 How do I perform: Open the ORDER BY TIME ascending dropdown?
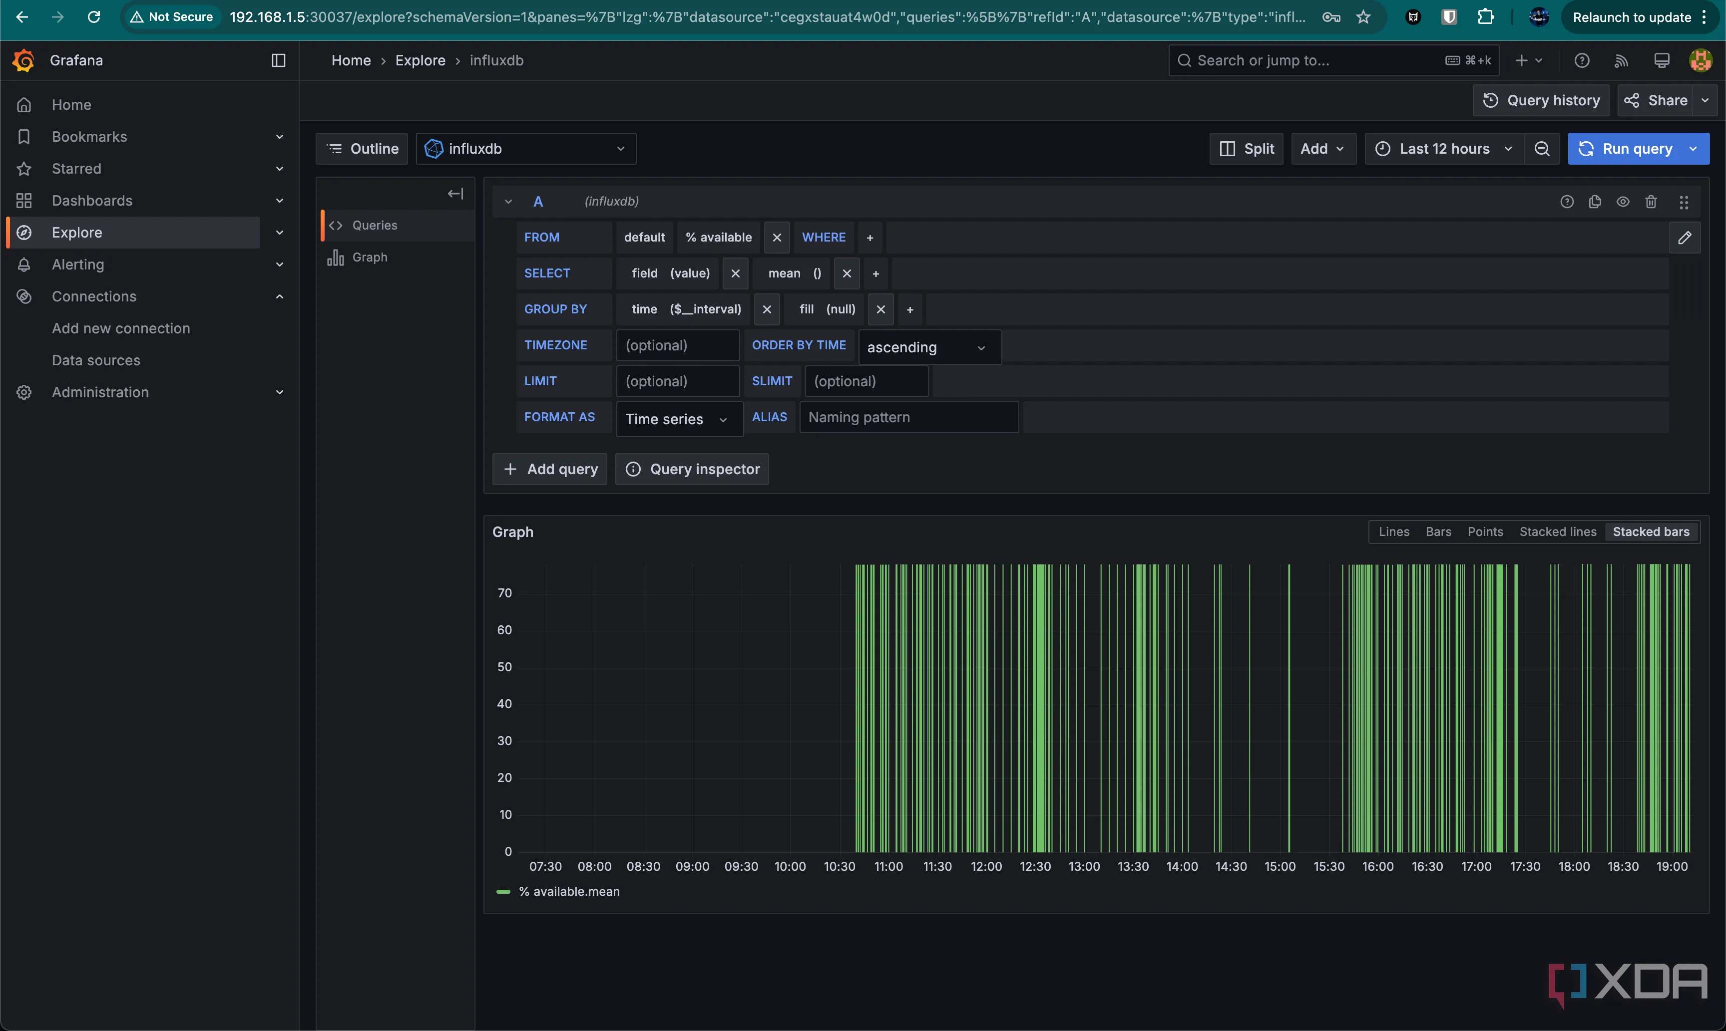tap(929, 347)
